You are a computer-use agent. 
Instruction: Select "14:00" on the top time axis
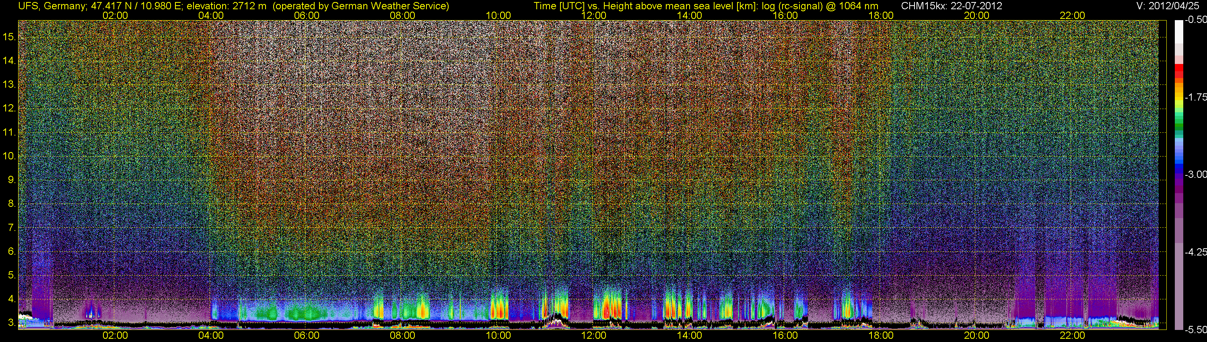coord(690,15)
